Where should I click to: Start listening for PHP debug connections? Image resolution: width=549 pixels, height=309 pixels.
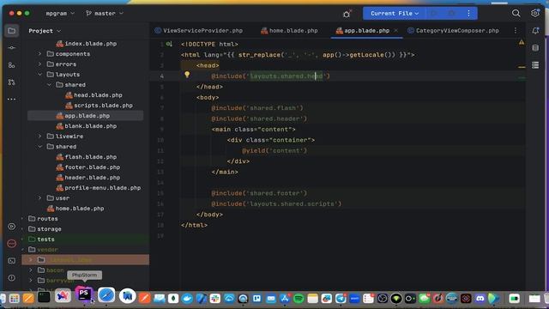click(x=347, y=14)
